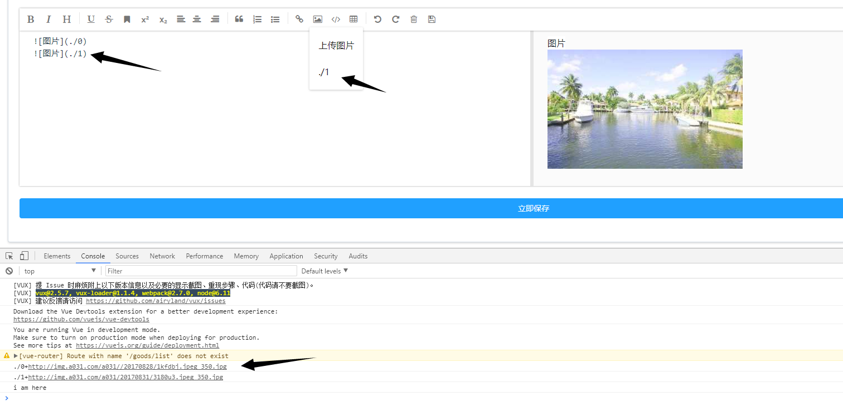Undo the last edit
Screen dimensions: 843x406
377,19
